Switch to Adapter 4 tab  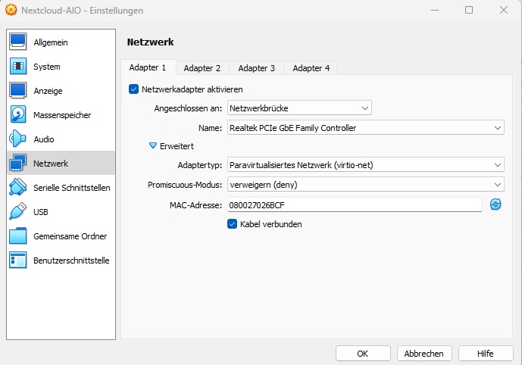[311, 68]
